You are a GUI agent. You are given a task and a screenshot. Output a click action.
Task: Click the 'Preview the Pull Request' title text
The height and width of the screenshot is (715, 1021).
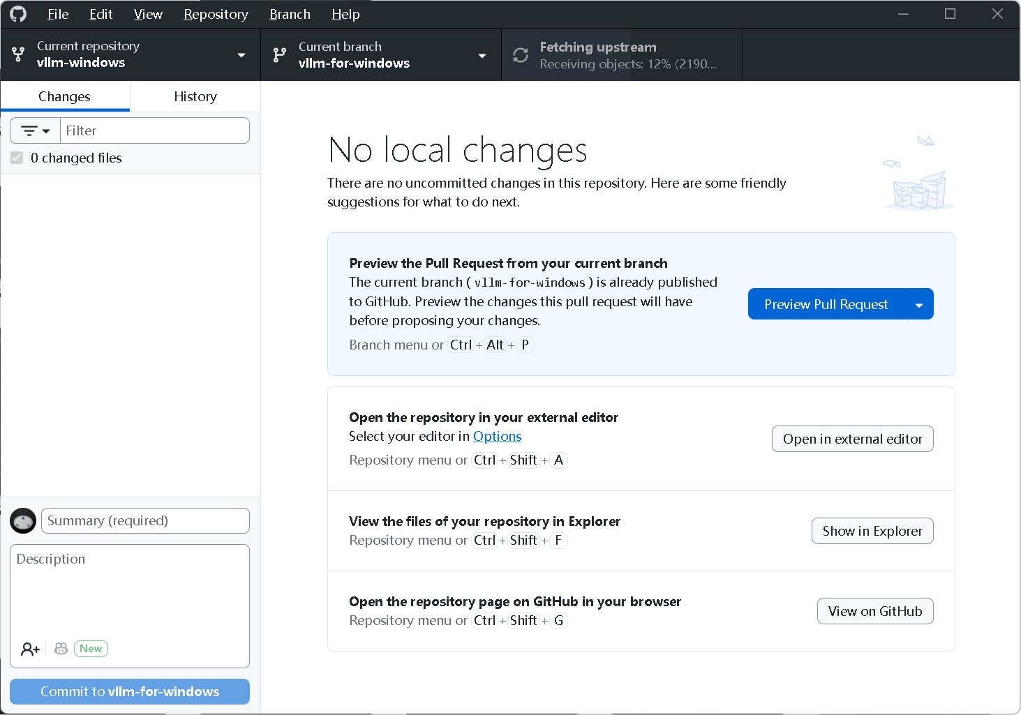click(x=508, y=263)
